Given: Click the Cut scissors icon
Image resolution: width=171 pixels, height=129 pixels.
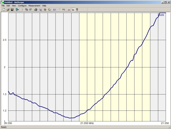Looking at the screenshot, I should coord(22,10).
